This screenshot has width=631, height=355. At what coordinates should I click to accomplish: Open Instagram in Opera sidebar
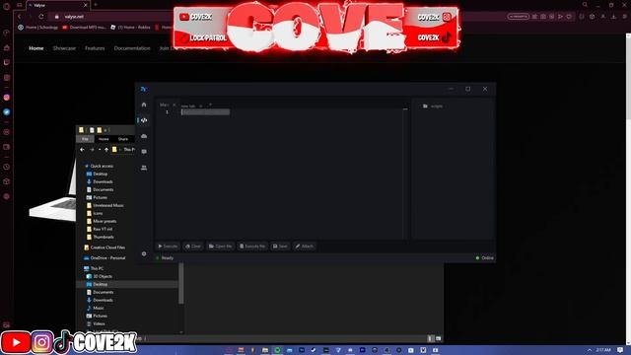tap(7, 98)
